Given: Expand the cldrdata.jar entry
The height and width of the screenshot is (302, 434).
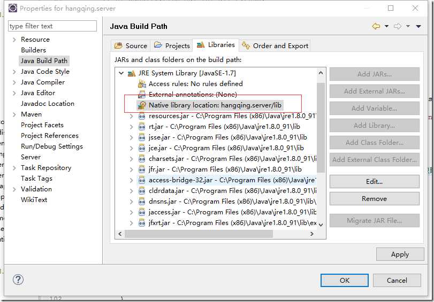Looking at the screenshot, I should [x=132, y=191].
